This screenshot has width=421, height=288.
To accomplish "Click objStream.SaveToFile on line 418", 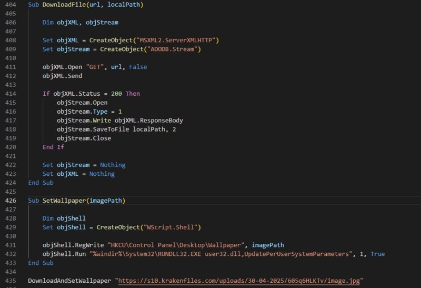I will point(93,129).
